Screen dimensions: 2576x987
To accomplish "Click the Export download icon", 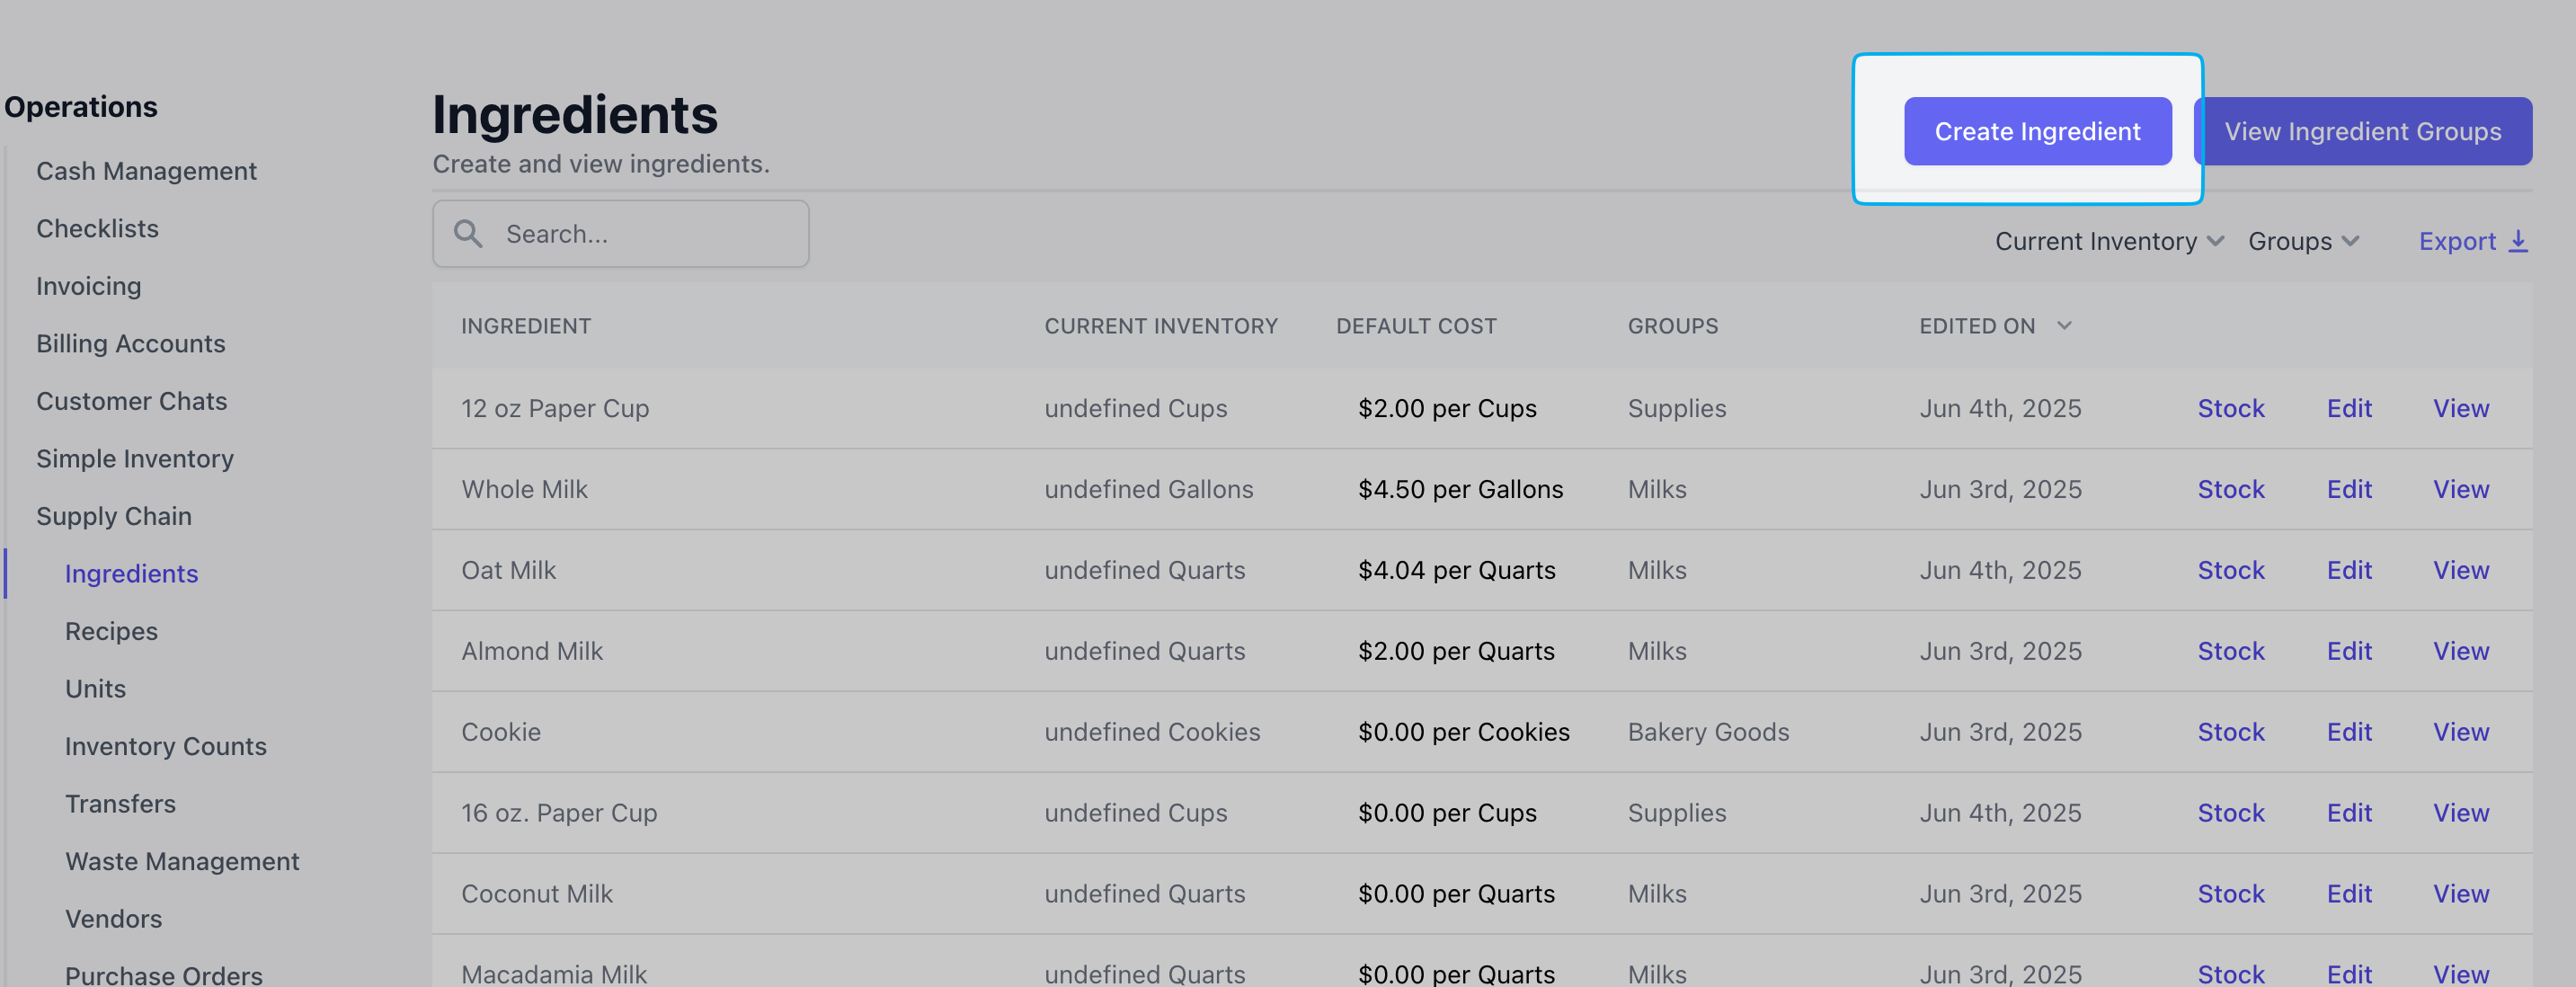I will tap(2518, 242).
